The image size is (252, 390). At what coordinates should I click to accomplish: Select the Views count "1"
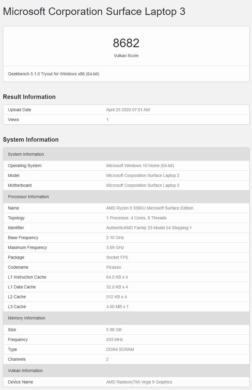click(x=108, y=120)
